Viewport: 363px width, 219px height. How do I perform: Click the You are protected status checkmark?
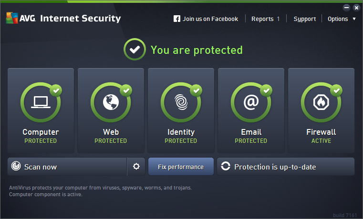click(x=135, y=50)
